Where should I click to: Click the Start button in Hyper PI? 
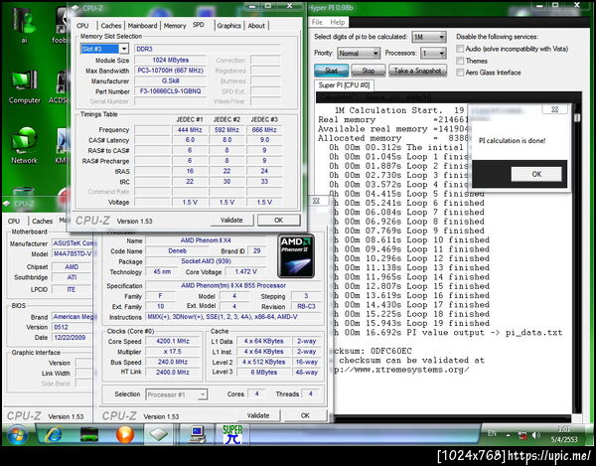[x=331, y=71]
